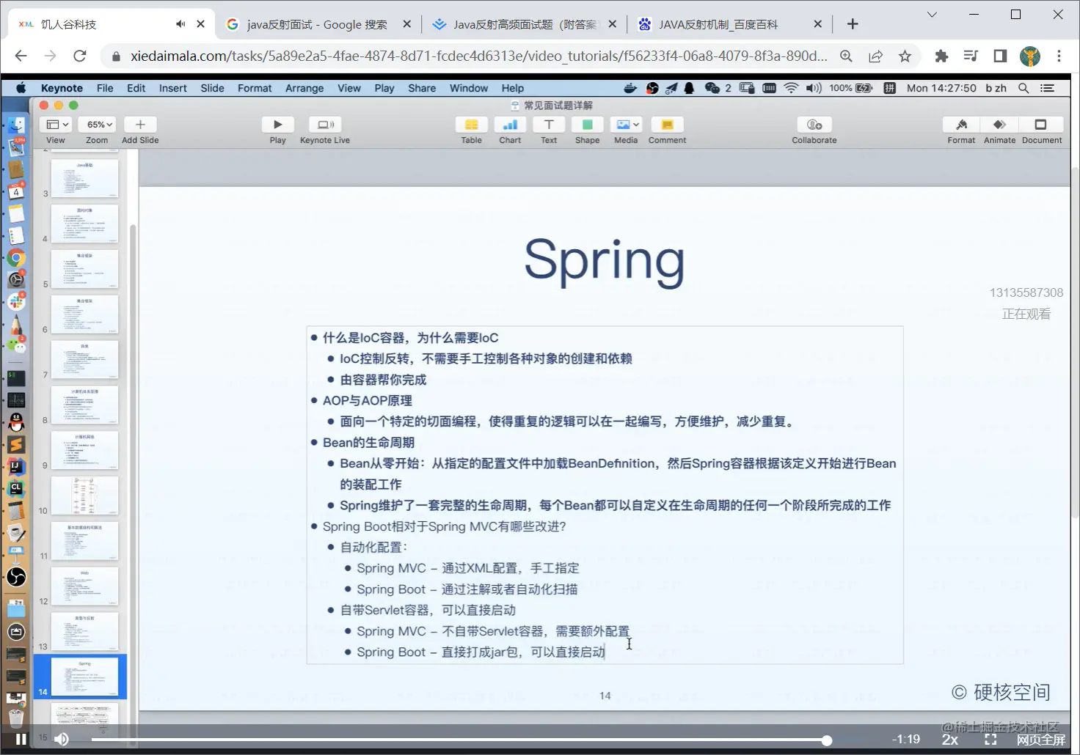Image resolution: width=1080 pixels, height=755 pixels.
Task: Open the Media dropdown in toolbar
Action: pyautogui.click(x=626, y=125)
